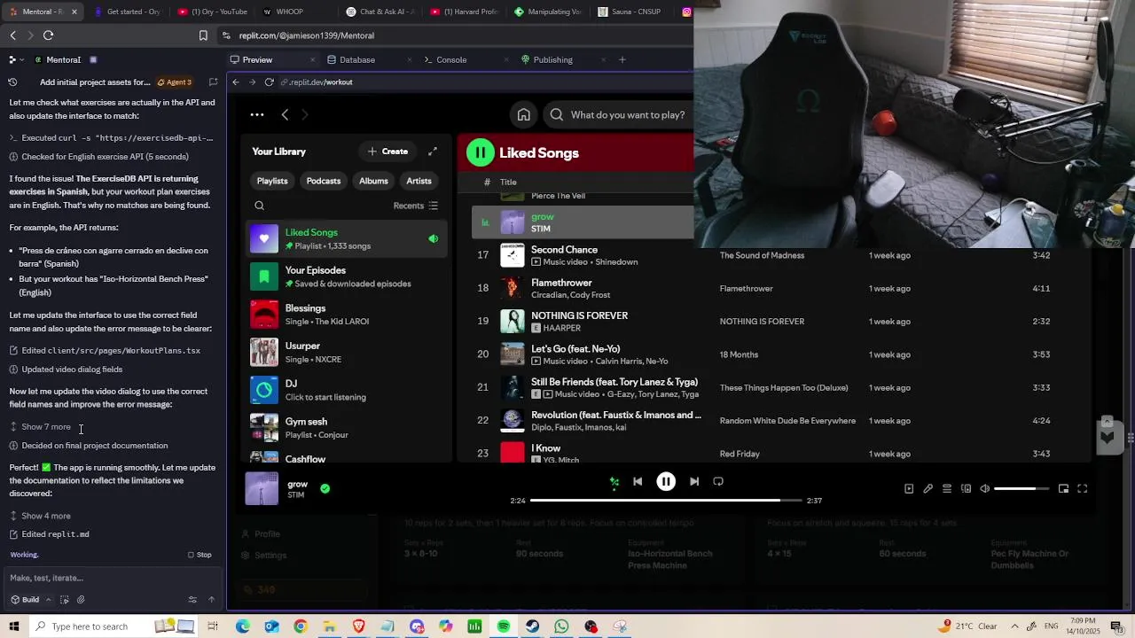Open Liked Songs playlist in library
The width and height of the screenshot is (1135, 638).
[x=346, y=238]
